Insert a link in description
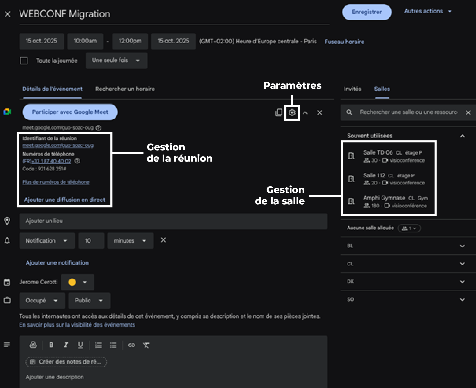The height and width of the screenshot is (388, 476). (131, 345)
